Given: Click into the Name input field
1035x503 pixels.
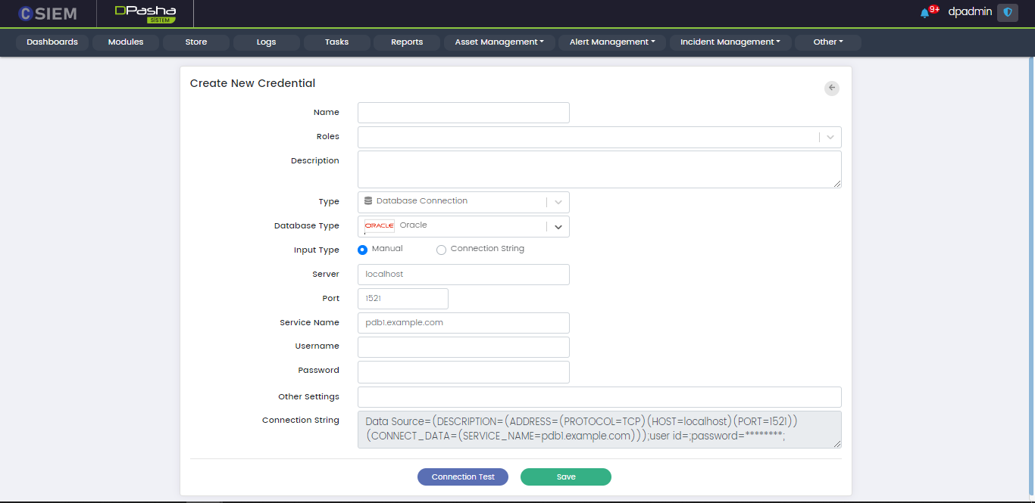Looking at the screenshot, I should [463, 113].
